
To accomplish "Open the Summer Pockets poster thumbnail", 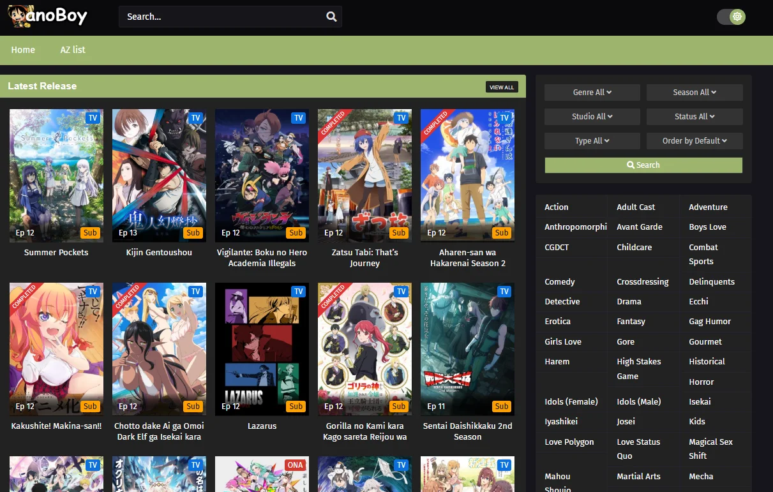I will point(56,175).
